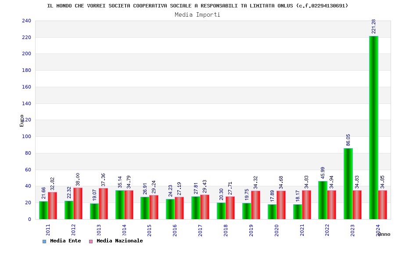The image size is (395, 263).
Task: Click the 2019 year label on the x-axis
Action: (x=251, y=230)
